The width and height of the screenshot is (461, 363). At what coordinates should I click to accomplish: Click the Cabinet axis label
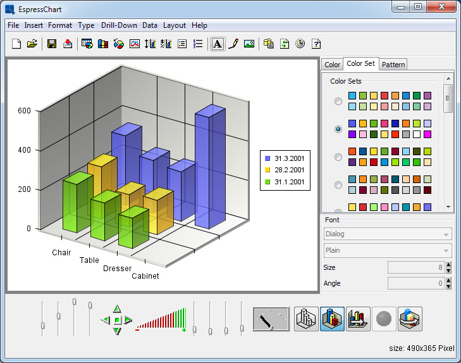(145, 276)
